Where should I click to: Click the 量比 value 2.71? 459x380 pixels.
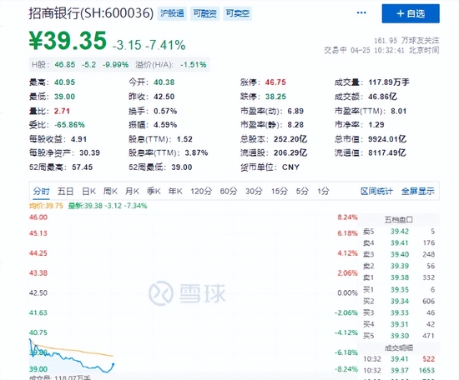pos(62,111)
